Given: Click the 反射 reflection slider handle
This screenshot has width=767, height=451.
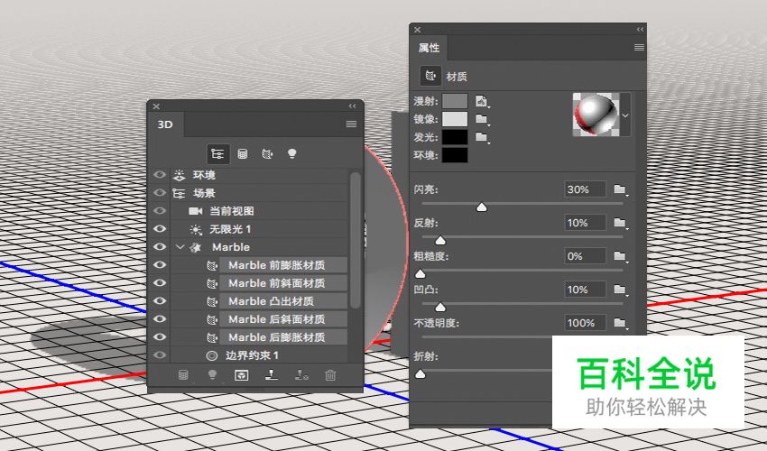Looking at the screenshot, I should pos(440,240).
